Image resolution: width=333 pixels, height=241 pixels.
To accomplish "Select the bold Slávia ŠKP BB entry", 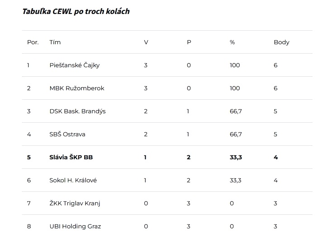I will [x=71, y=157].
